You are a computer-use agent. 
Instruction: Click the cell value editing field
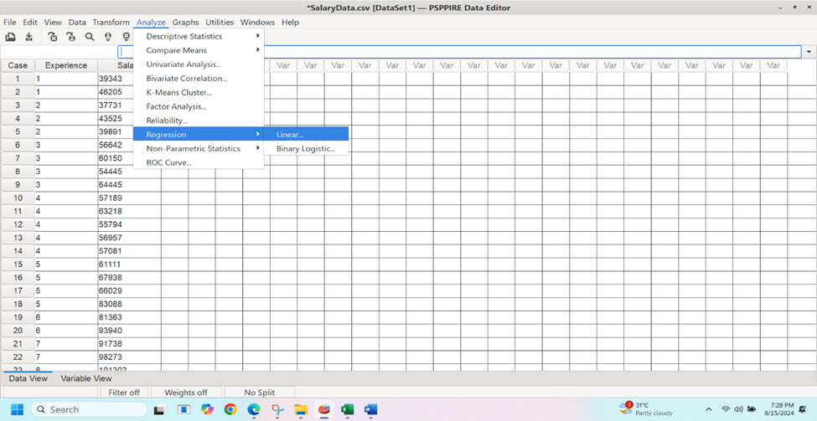pyautogui.click(x=459, y=52)
